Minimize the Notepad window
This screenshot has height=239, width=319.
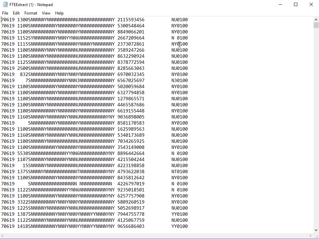280,4
